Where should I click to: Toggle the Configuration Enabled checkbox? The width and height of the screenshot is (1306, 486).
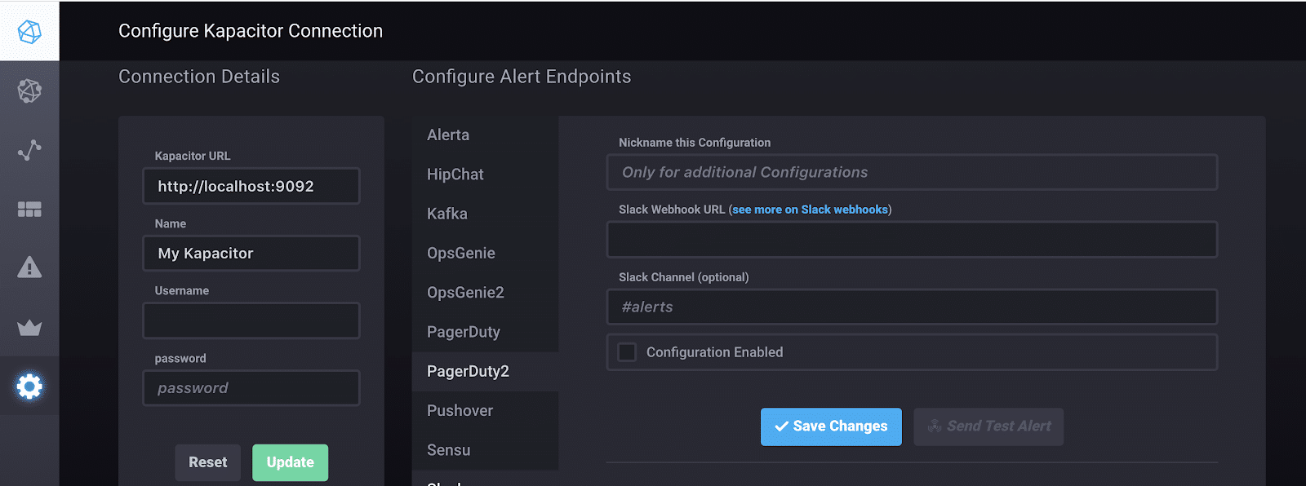point(627,352)
